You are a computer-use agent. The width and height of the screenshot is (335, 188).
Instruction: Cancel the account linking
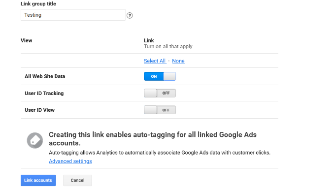(77, 180)
